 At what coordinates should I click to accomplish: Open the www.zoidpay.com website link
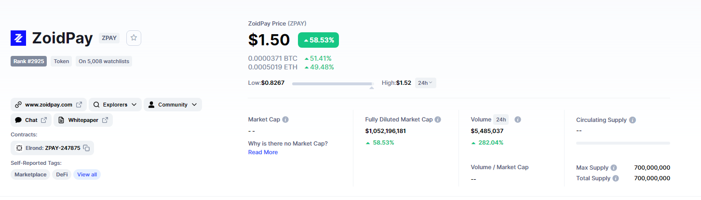49,105
